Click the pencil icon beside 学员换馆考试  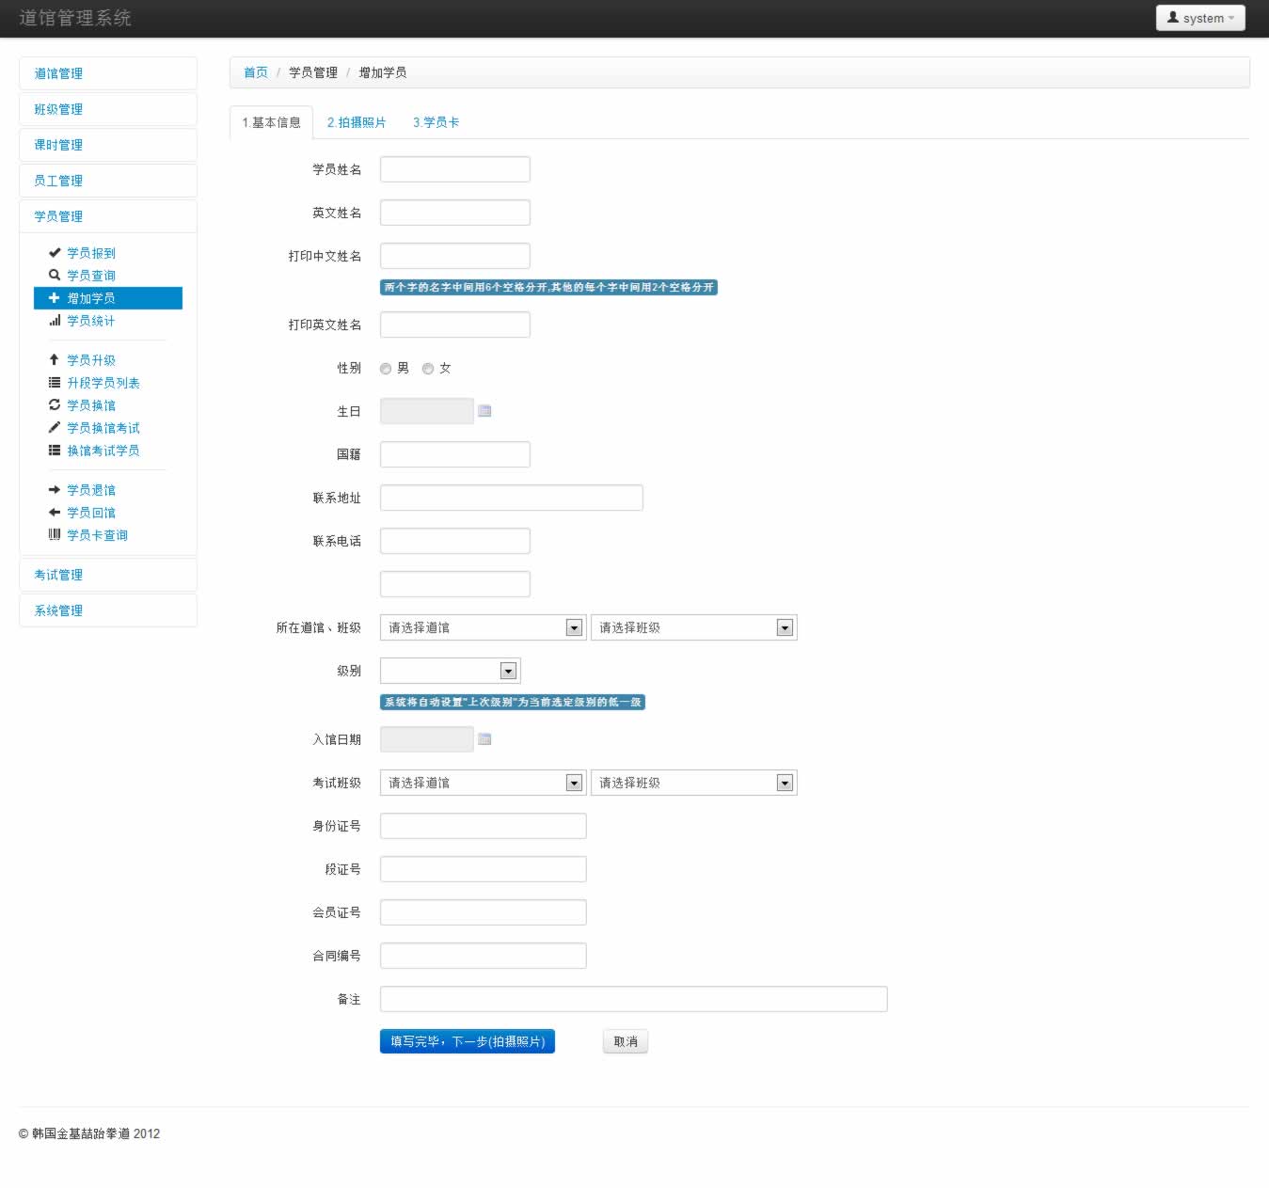click(55, 428)
